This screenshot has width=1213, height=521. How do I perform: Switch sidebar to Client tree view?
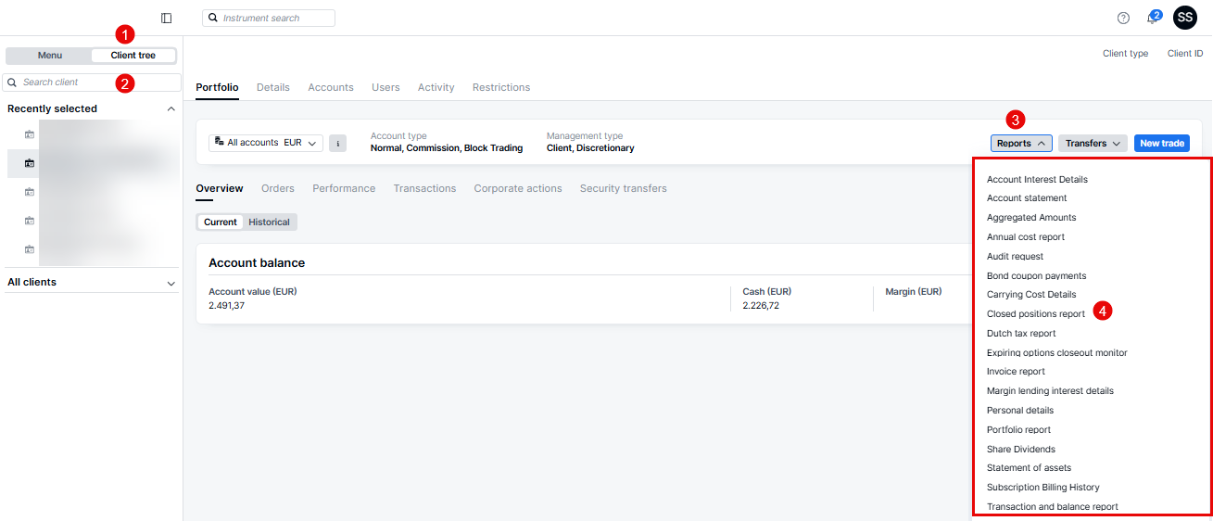tap(133, 56)
